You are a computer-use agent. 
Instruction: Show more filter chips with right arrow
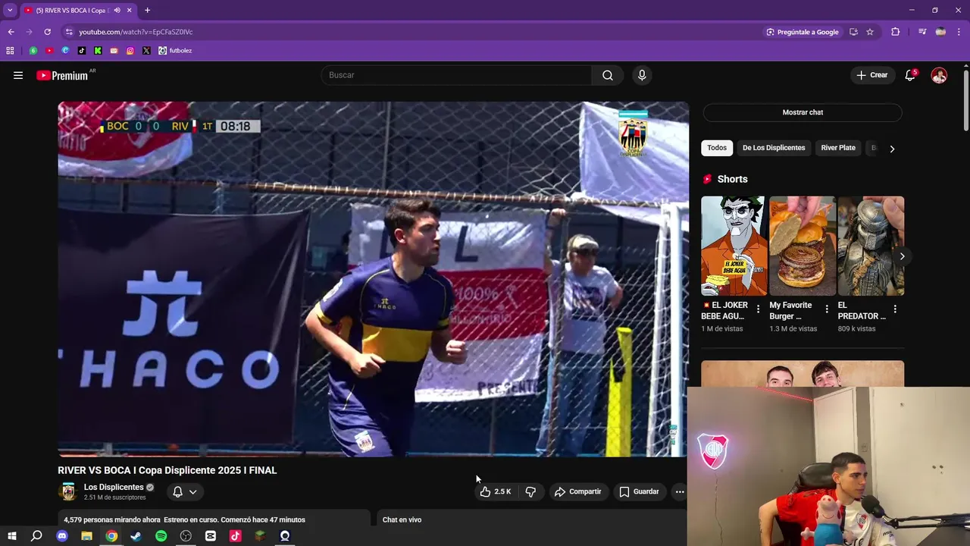click(x=892, y=149)
